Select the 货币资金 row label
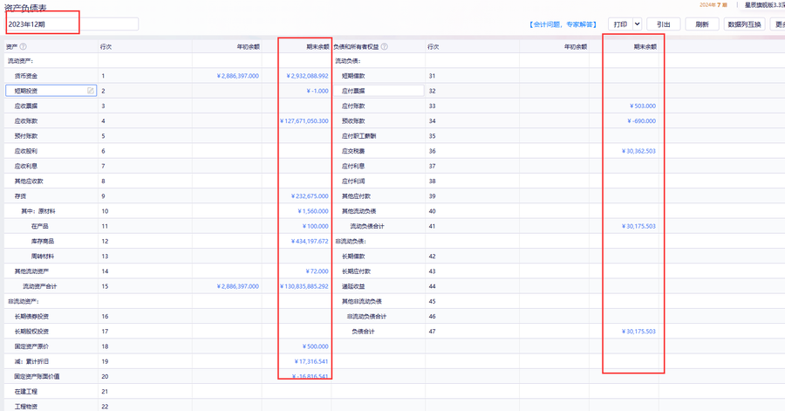 26,76
